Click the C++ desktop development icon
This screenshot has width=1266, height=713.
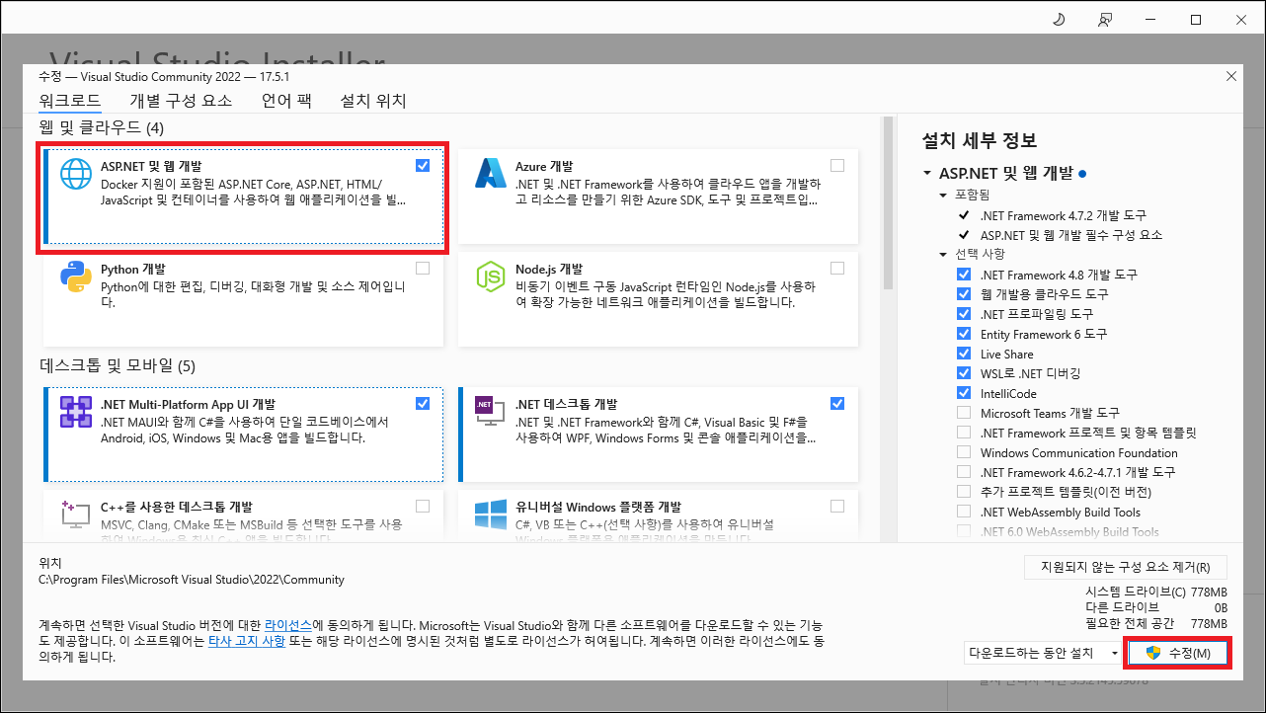point(75,514)
